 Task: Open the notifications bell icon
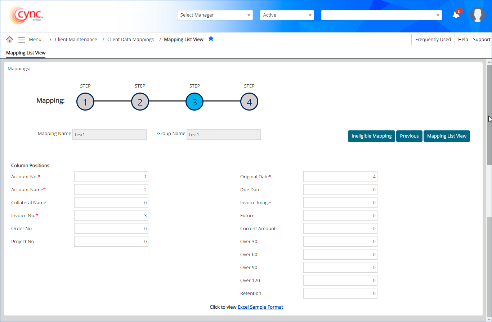pyautogui.click(x=456, y=15)
